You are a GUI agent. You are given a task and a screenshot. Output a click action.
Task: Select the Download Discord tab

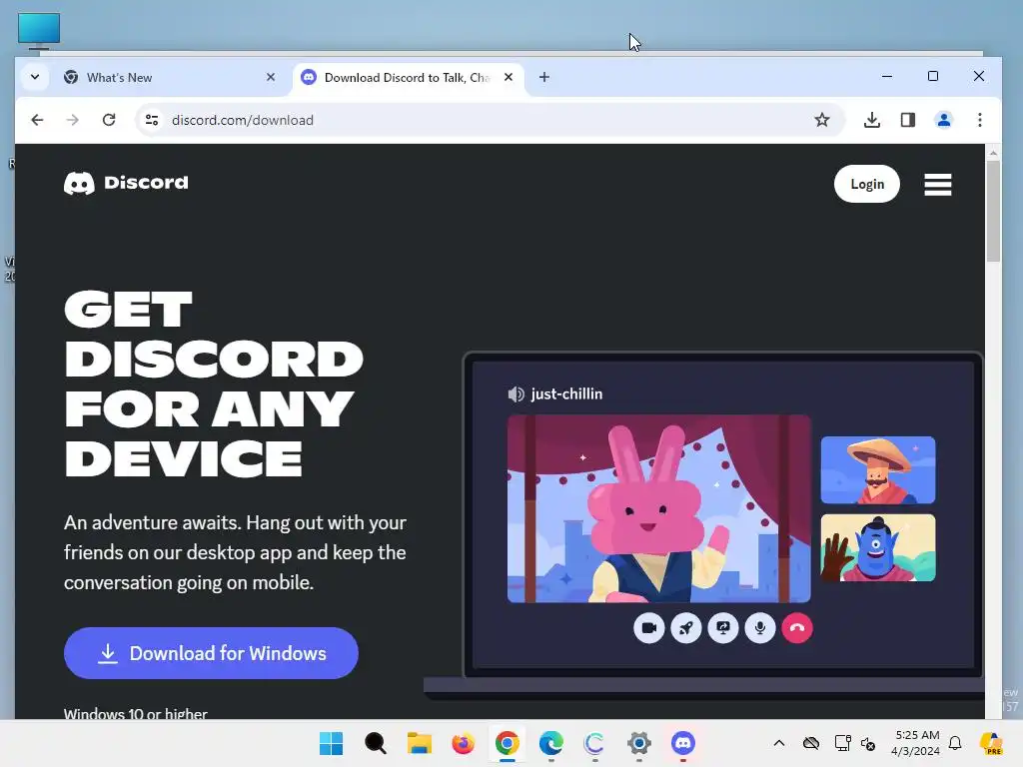coord(409,78)
